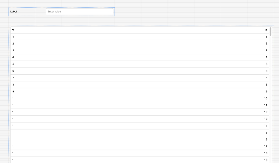Select the K cell with value 17
Viewport: 279px width, 163px height.
(266, 147)
